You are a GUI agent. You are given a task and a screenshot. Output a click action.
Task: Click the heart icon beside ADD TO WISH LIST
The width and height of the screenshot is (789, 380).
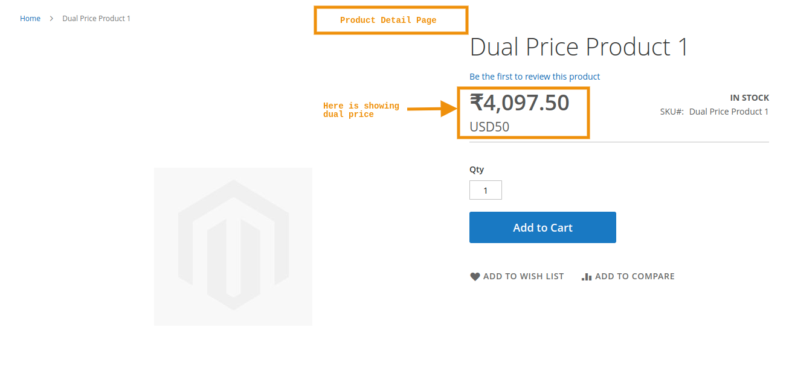475,276
